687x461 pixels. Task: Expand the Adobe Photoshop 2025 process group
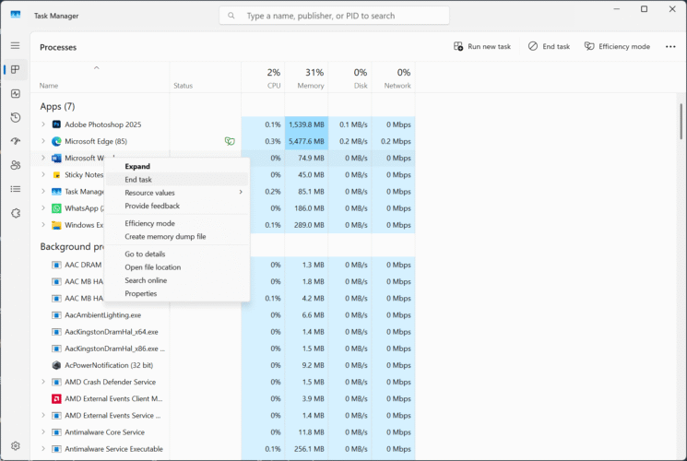click(43, 124)
